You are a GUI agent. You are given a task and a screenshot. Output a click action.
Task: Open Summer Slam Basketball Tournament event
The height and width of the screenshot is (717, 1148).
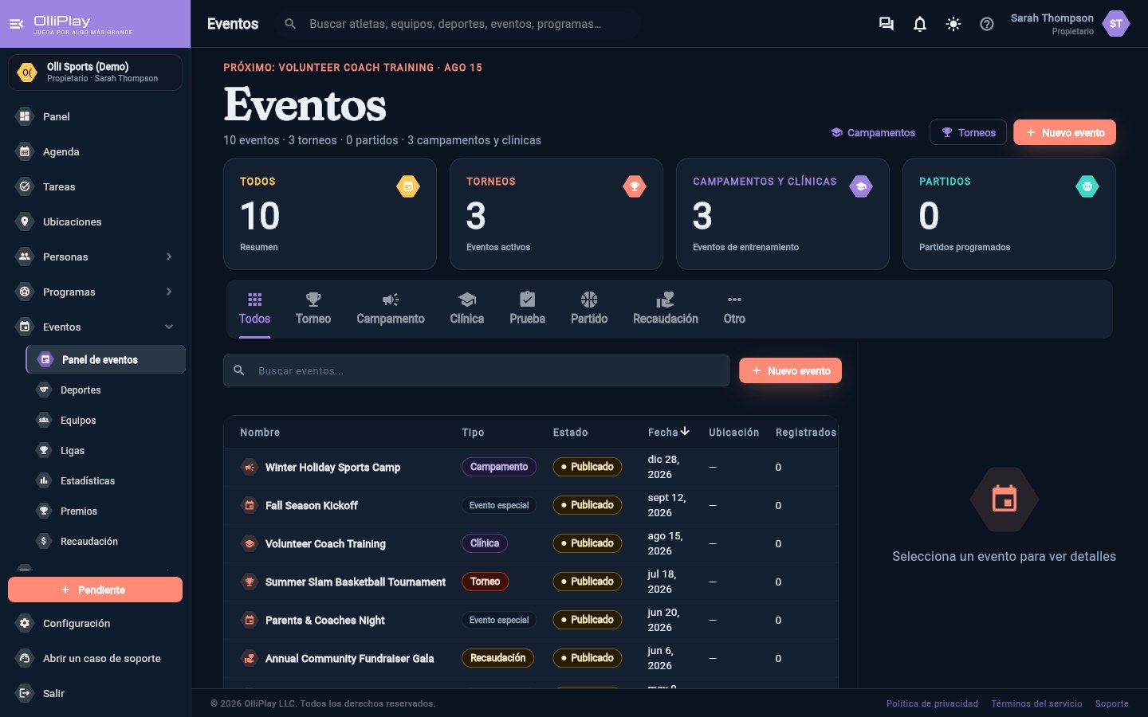click(356, 582)
